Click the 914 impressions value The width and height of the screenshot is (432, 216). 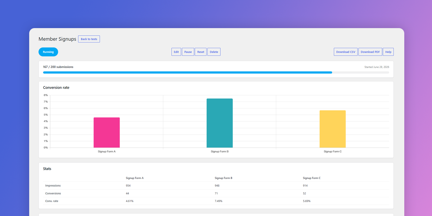[x=305, y=186]
